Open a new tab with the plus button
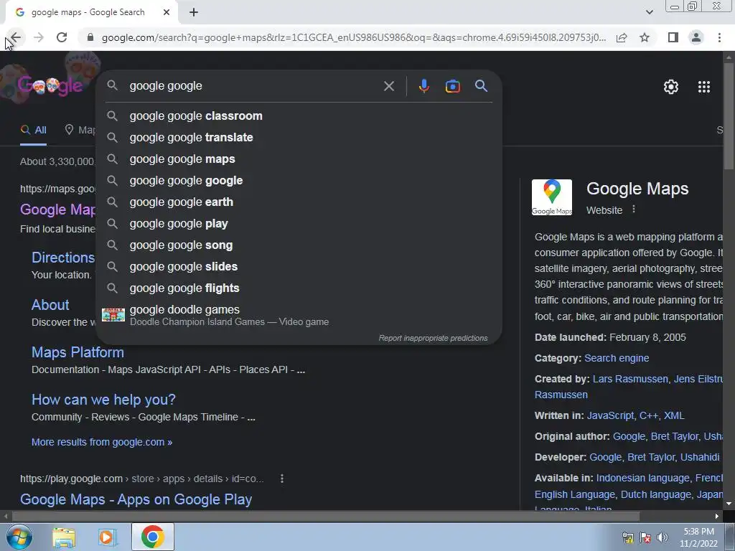Viewport: 735px width, 551px height. (194, 13)
